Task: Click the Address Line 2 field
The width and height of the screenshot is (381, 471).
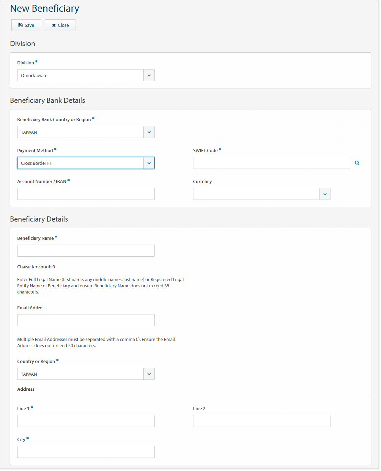Action: pos(261,421)
